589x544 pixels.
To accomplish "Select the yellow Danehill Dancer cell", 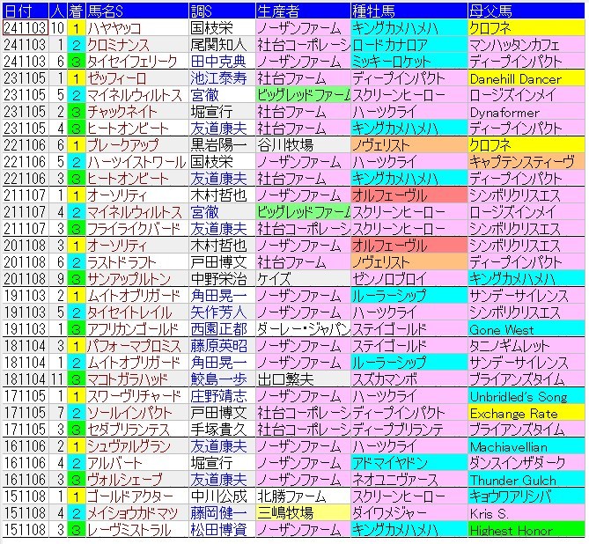I will click(x=526, y=78).
